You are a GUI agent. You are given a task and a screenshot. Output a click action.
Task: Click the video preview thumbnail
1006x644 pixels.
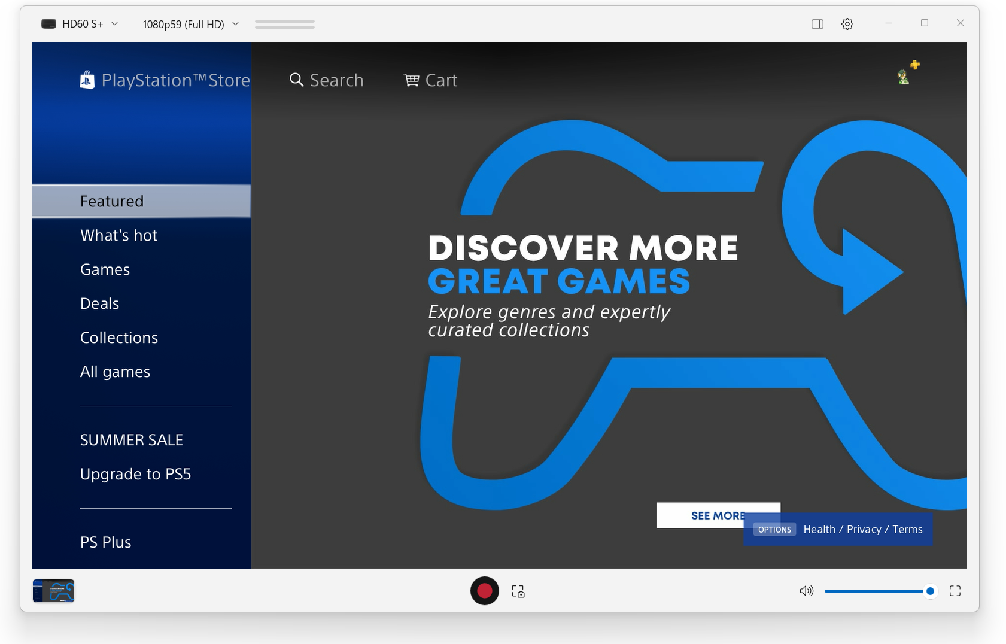tap(53, 591)
